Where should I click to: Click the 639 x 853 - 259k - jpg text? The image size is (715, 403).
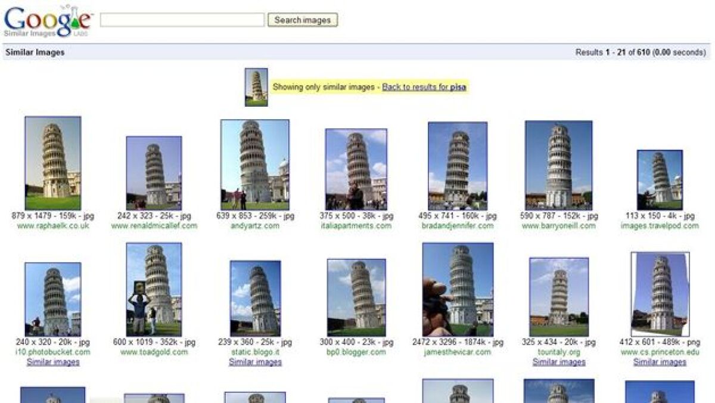(255, 216)
